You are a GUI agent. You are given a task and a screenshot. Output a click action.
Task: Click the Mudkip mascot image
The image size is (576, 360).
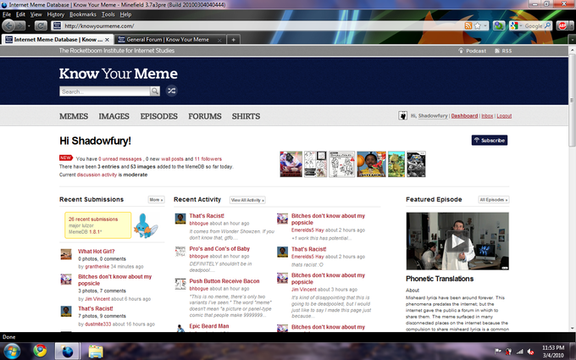(x=147, y=225)
